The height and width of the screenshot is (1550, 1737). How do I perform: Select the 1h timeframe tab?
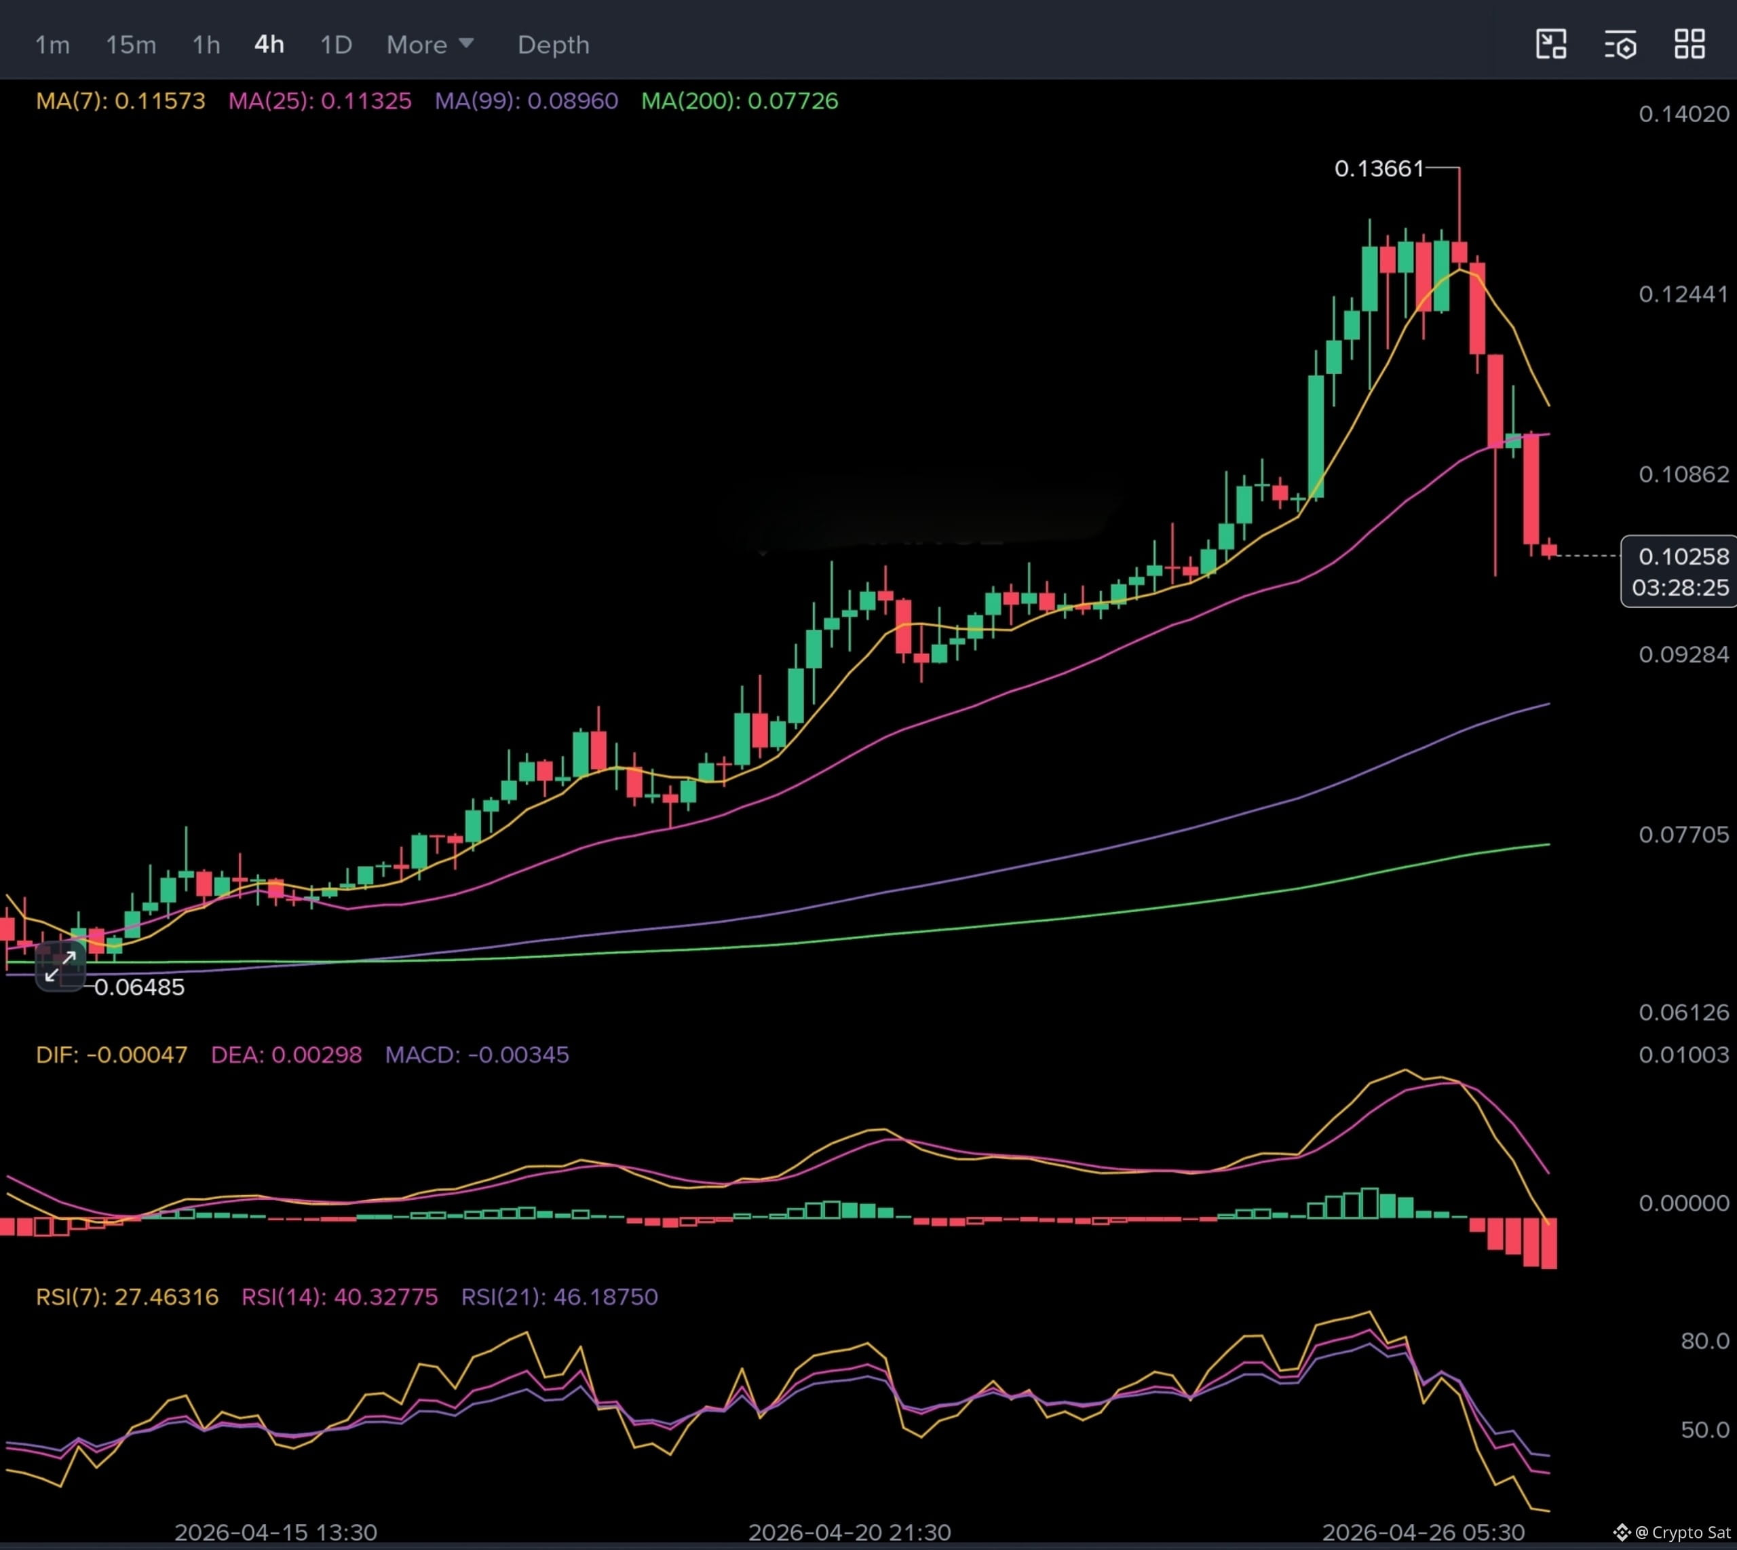[206, 44]
